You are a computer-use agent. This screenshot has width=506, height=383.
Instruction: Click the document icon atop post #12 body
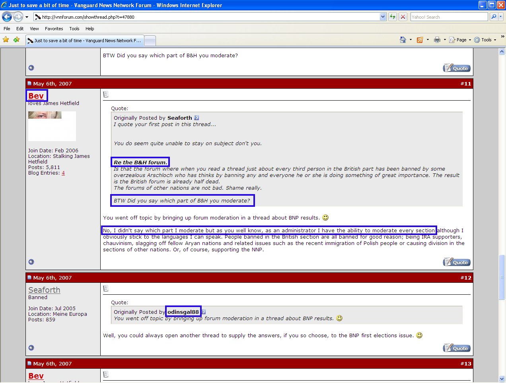(106, 288)
